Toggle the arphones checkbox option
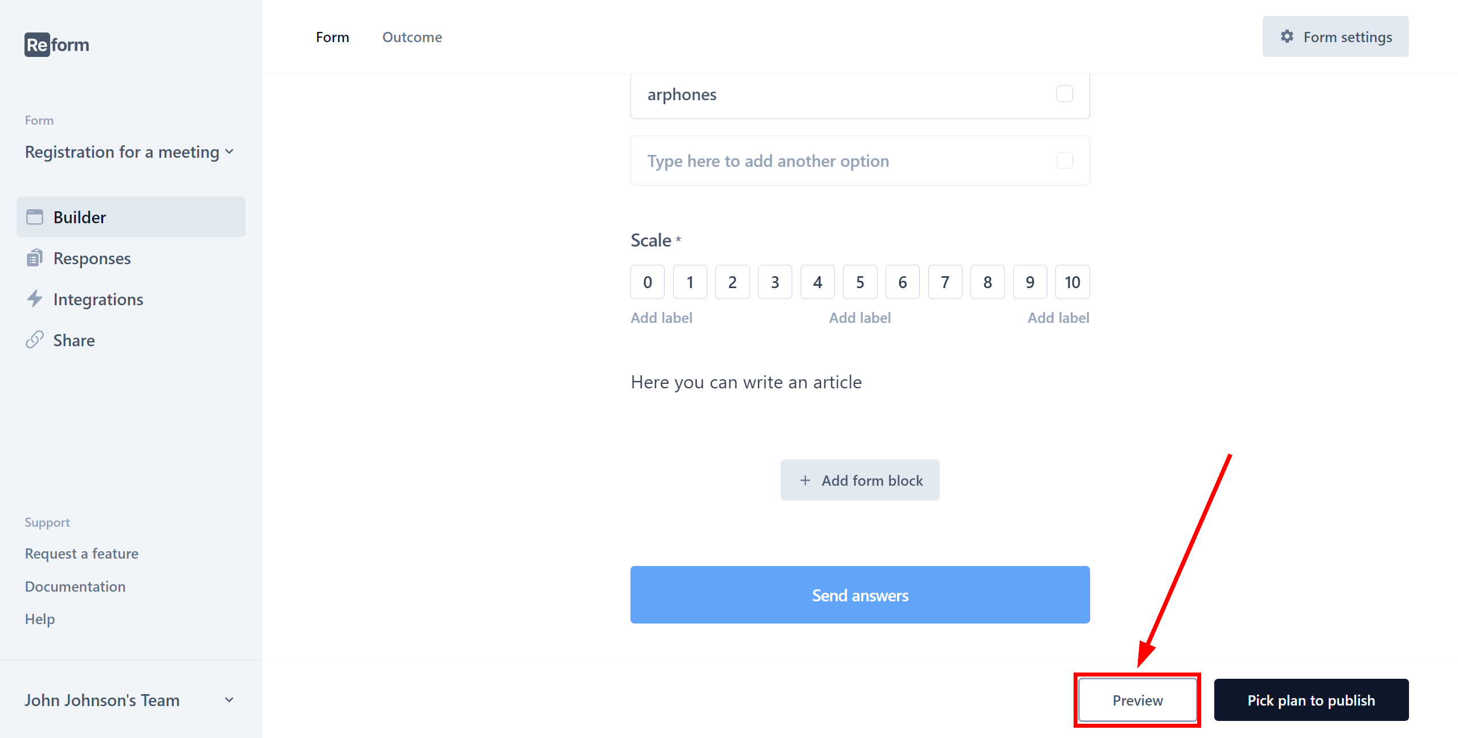The width and height of the screenshot is (1458, 738). [1064, 93]
